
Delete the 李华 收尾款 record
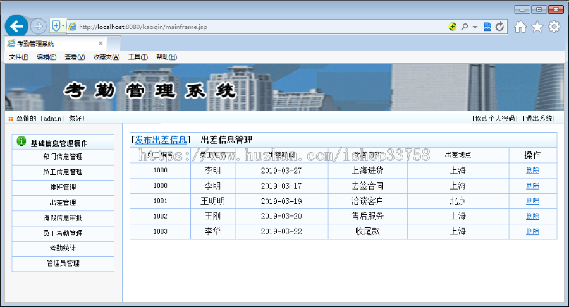coord(532,231)
